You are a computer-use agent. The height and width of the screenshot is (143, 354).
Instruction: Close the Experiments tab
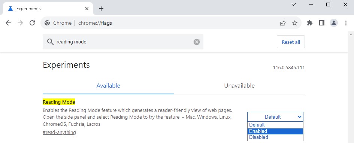[x=87, y=9]
